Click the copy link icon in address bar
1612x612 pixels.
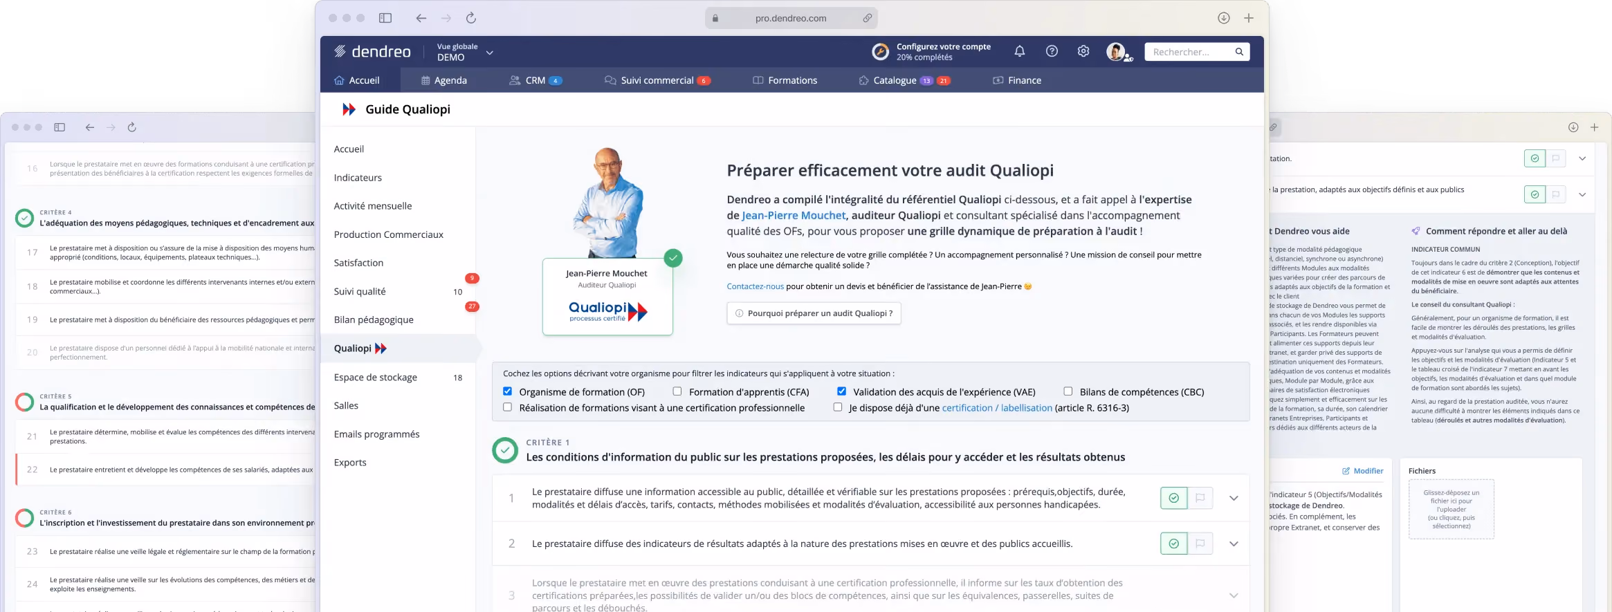(x=867, y=18)
